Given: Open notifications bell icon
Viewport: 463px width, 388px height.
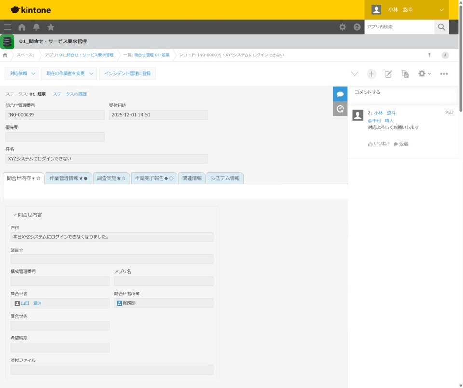Looking at the screenshot, I should (36, 27).
